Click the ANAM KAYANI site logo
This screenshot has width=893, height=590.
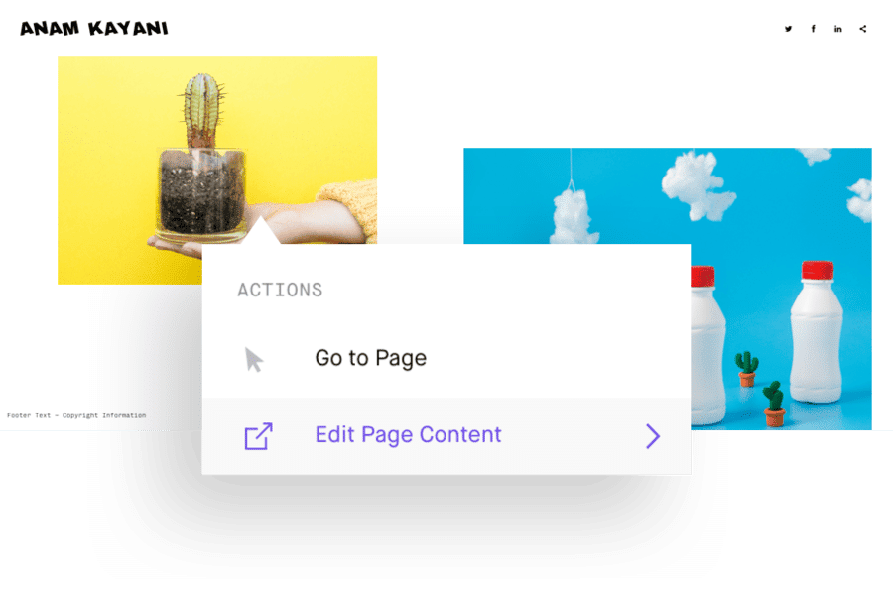[94, 29]
